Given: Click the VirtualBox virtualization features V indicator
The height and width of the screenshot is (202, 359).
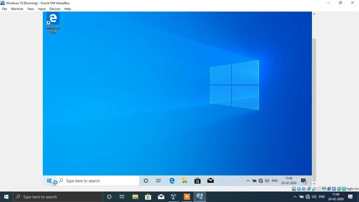Looking at the screenshot, I should (334, 189).
